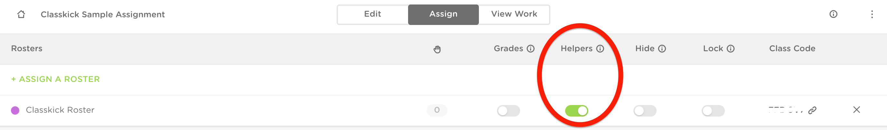Click the Assign a Roster link

[55, 79]
